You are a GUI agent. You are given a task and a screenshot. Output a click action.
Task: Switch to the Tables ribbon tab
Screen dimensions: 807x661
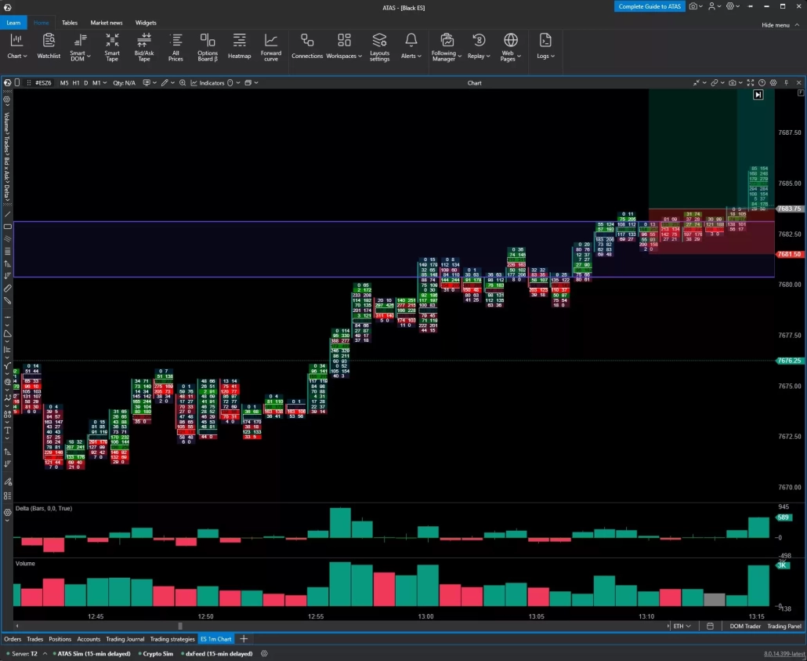(x=70, y=23)
